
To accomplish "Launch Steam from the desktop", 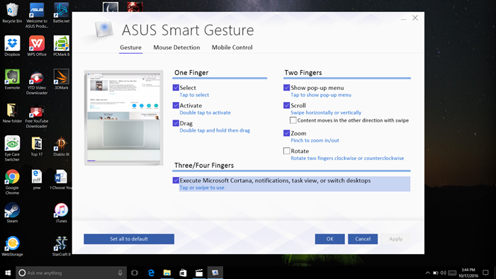I will (x=12, y=213).
